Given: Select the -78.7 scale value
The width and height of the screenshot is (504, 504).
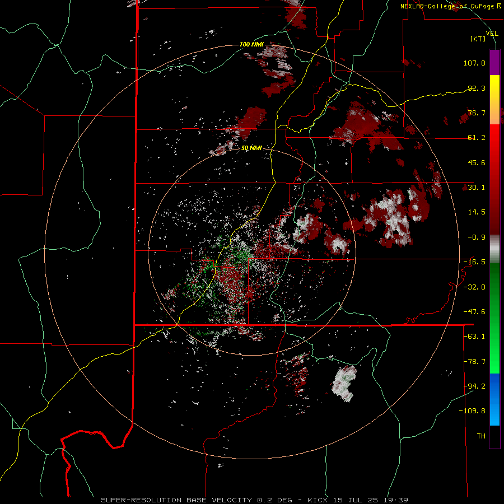Looking at the screenshot, I should (474, 362).
